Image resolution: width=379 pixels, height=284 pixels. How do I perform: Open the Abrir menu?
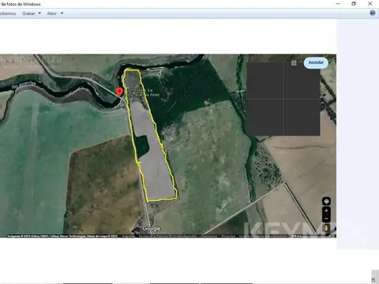tap(52, 13)
